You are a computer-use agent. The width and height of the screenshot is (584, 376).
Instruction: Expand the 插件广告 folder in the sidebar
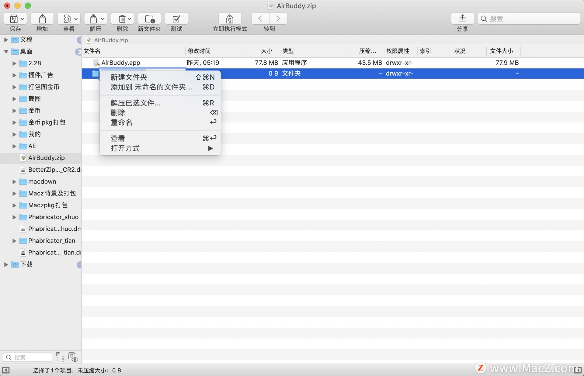tap(14, 75)
